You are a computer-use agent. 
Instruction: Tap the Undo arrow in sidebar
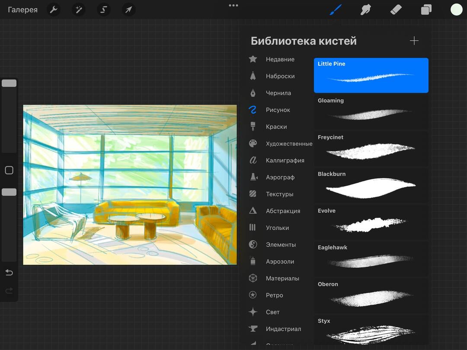(9, 273)
